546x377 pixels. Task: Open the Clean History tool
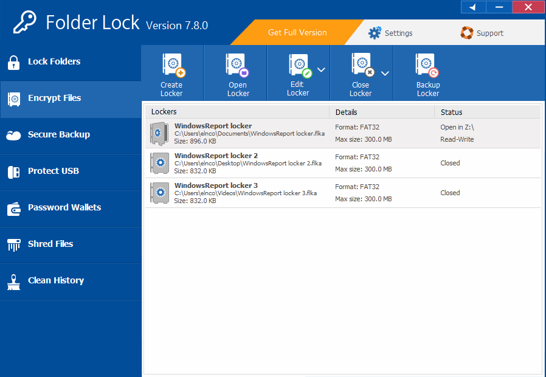pyautogui.click(x=56, y=280)
